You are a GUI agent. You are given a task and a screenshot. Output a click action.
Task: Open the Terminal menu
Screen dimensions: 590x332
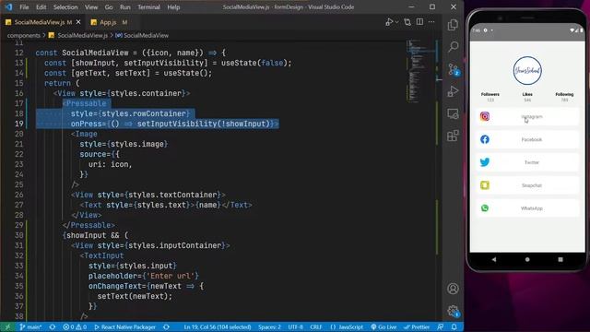(148, 7)
